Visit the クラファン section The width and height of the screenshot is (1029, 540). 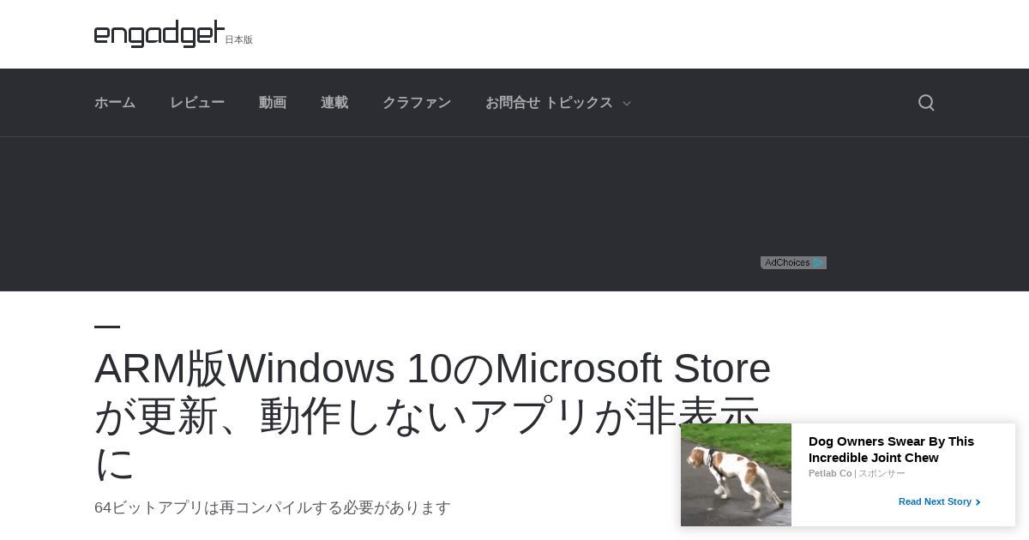point(417,103)
